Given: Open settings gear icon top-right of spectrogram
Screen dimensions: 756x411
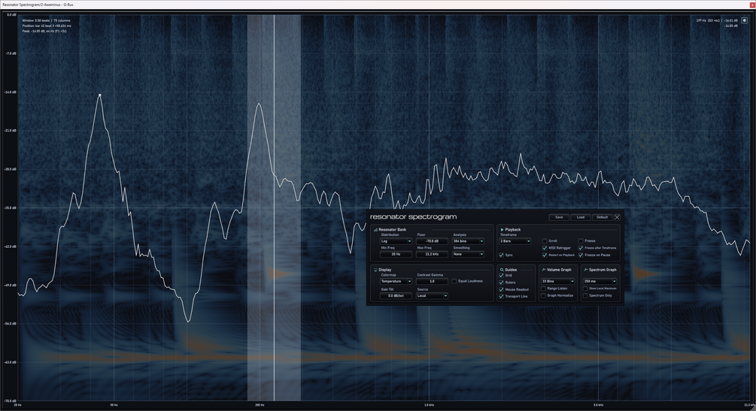Looking at the screenshot, I should pyautogui.click(x=745, y=21).
